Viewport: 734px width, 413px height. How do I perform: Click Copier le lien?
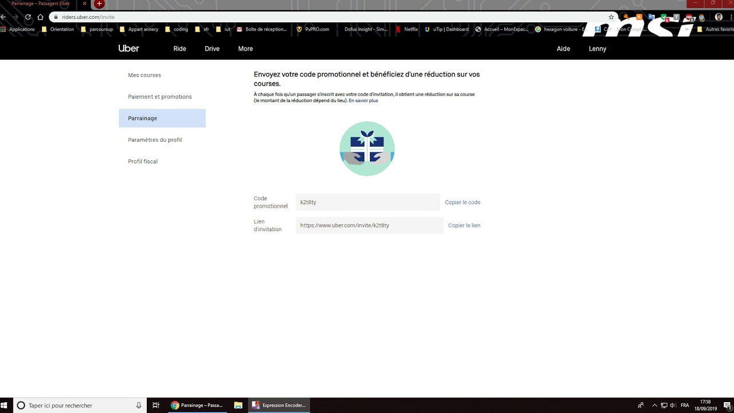click(x=464, y=225)
